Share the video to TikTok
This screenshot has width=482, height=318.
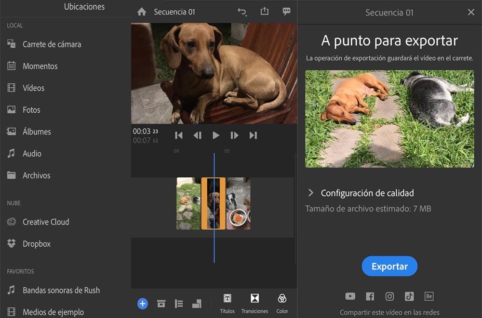[410, 296]
